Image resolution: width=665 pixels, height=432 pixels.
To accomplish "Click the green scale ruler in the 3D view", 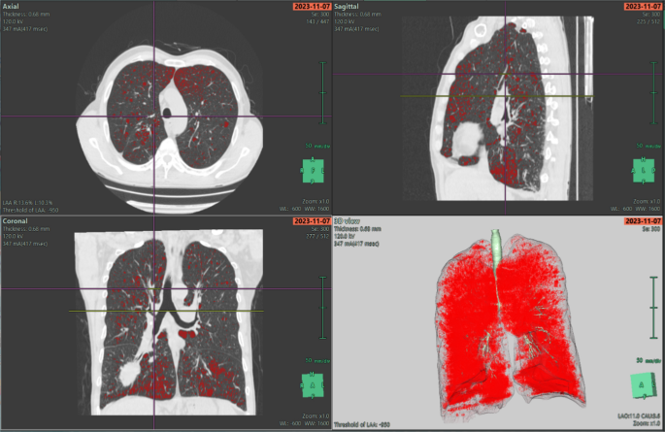I will [x=653, y=308].
